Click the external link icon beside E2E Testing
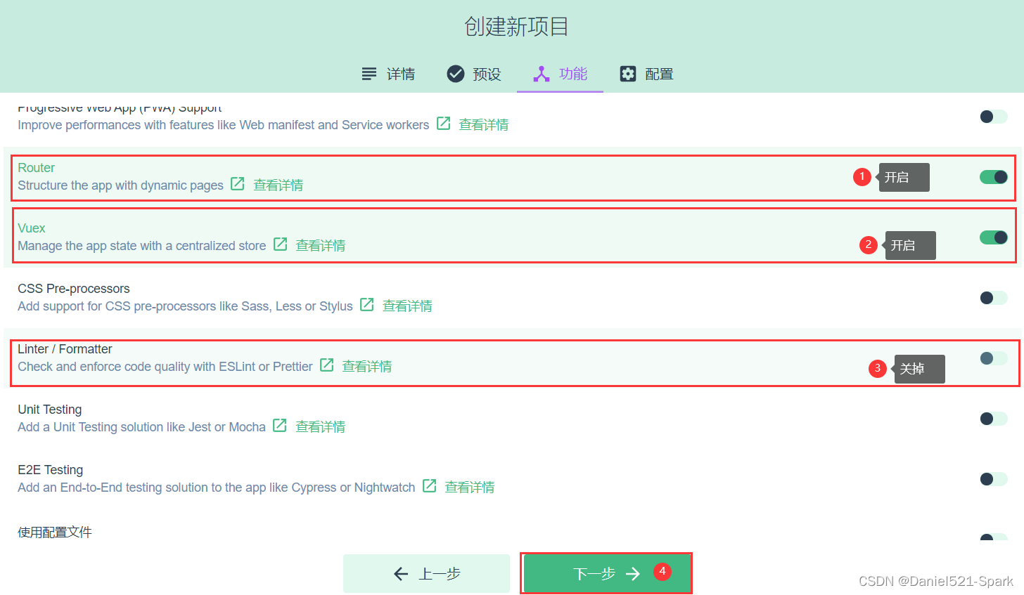Screen dimensions: 1024x595 pyautogui.click(x=429, y=486)
